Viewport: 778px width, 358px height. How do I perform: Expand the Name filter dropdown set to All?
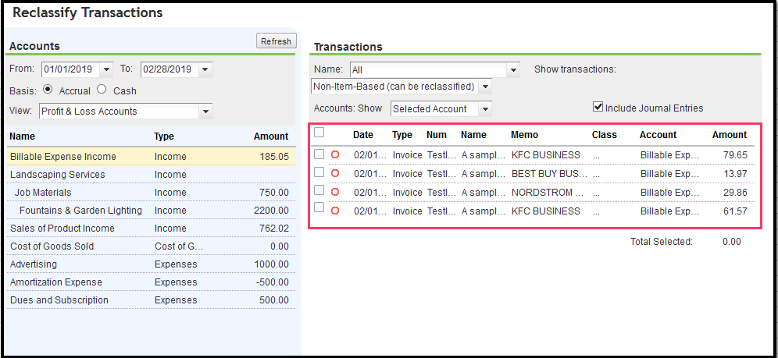pyautogui.click(x=513, y=69)
